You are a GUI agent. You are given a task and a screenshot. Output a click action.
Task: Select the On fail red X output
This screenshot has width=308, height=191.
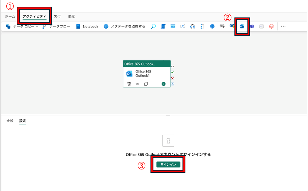tap(172, 78)
